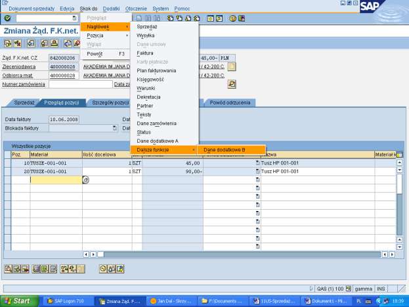This screenshot has width=409, height=307.
Task: Click the Delete item icon below table
Action: pyautogui.click(x=26, y=269)
